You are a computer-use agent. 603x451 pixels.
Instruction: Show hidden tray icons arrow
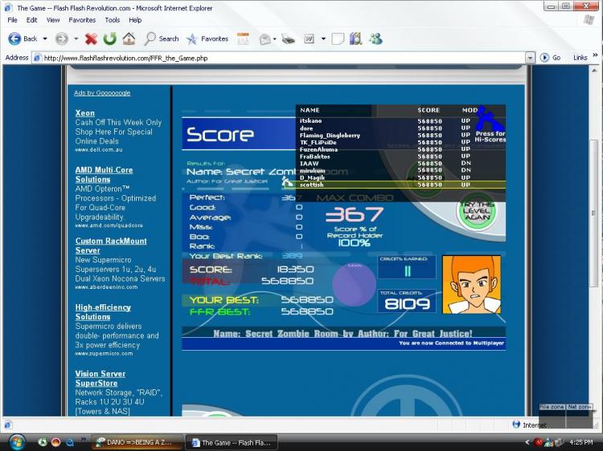click(527, 442)
